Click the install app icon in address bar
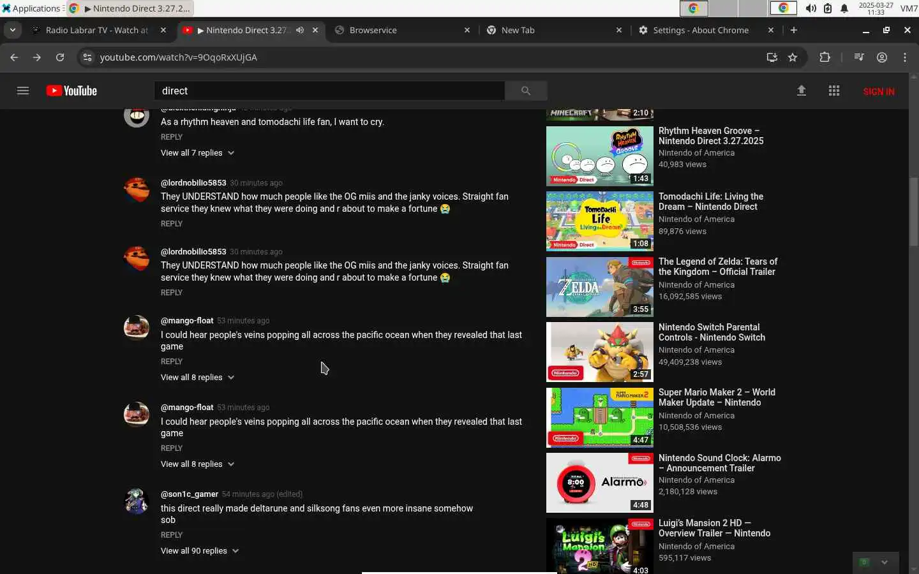 [x=772, y=57]
